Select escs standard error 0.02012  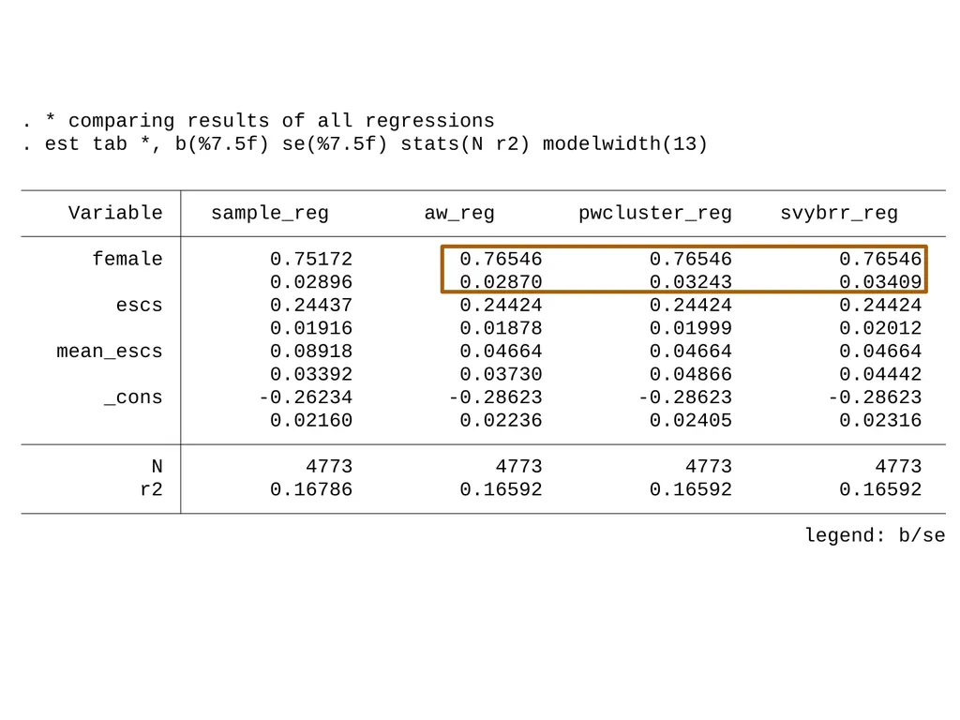click(880, 328)
